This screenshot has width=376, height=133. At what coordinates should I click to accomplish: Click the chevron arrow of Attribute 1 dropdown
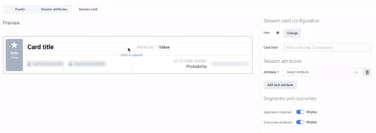[356, 72]
